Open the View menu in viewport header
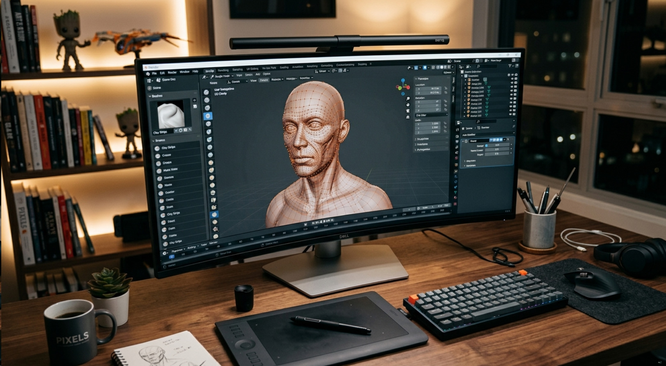Viewport: 666px width, 366px height. tap(239, 75)
